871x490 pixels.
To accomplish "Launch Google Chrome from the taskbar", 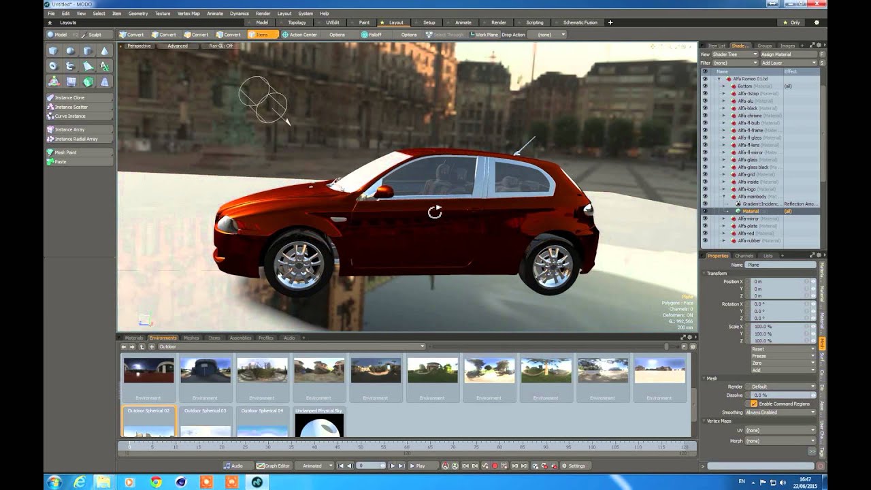I will [156, 482].
